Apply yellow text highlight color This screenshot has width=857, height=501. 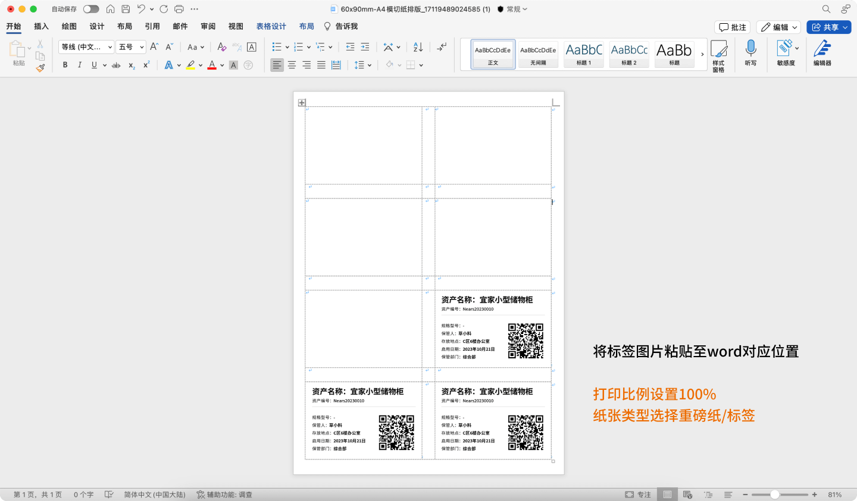(x=190, y=65)
